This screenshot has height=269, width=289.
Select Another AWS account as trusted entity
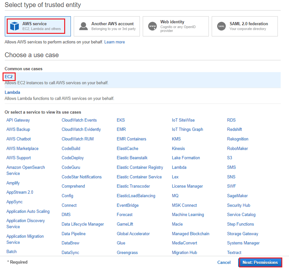point(107,26)
